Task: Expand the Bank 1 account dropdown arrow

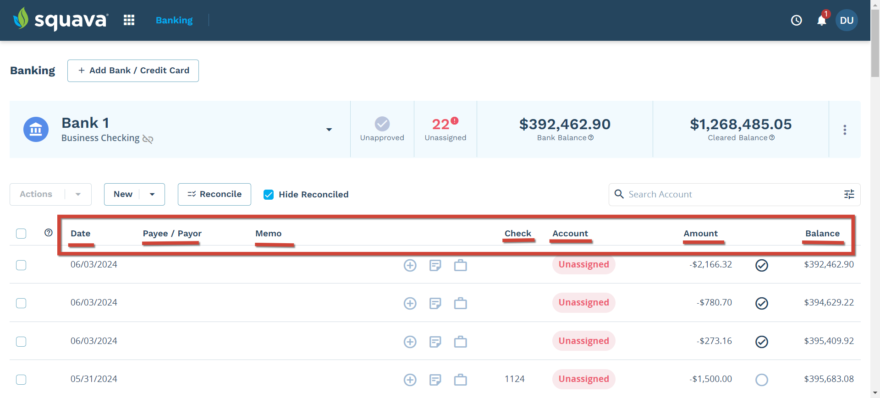Action: pos(329,130)
